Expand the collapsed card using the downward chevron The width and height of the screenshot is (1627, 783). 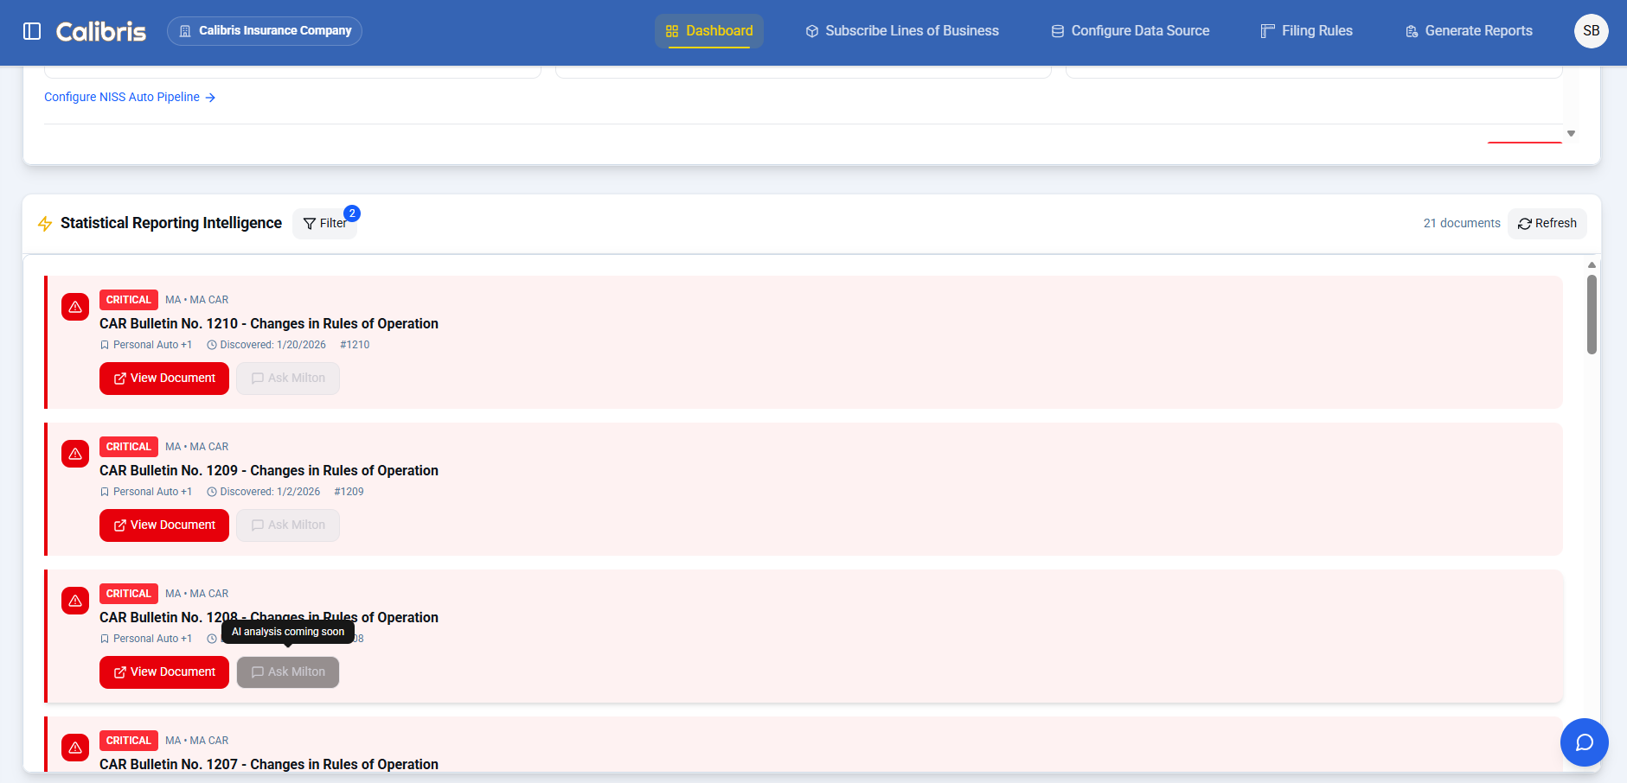(1571, 134)
